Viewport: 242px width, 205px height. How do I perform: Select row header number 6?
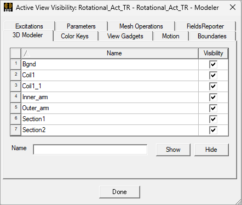pyautogui.click(x=16, y=119)
